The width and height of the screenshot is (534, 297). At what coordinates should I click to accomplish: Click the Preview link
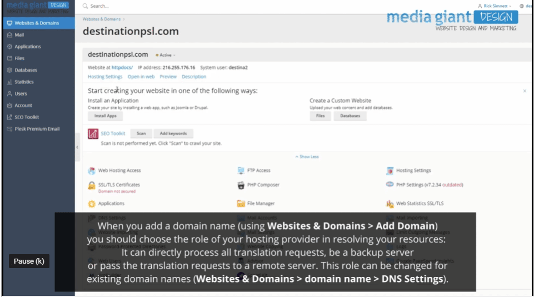click(168, 77)
